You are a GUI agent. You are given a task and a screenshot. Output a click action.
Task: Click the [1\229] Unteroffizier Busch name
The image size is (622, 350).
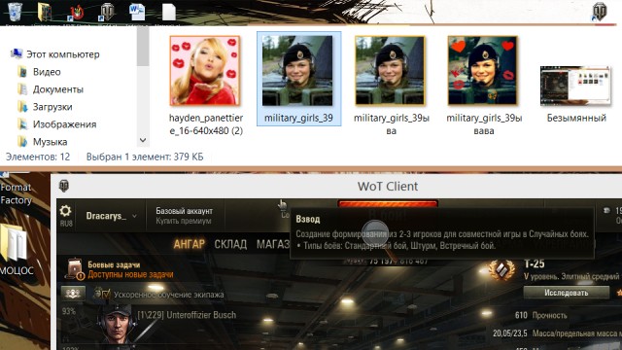coord(187,315)
